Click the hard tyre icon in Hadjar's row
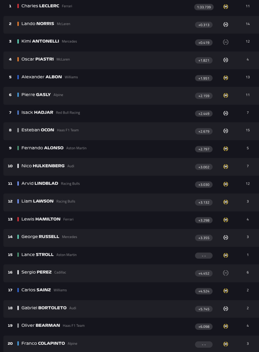Image resolution: width=259 pixels, height=352 pixels. (226, 113)
